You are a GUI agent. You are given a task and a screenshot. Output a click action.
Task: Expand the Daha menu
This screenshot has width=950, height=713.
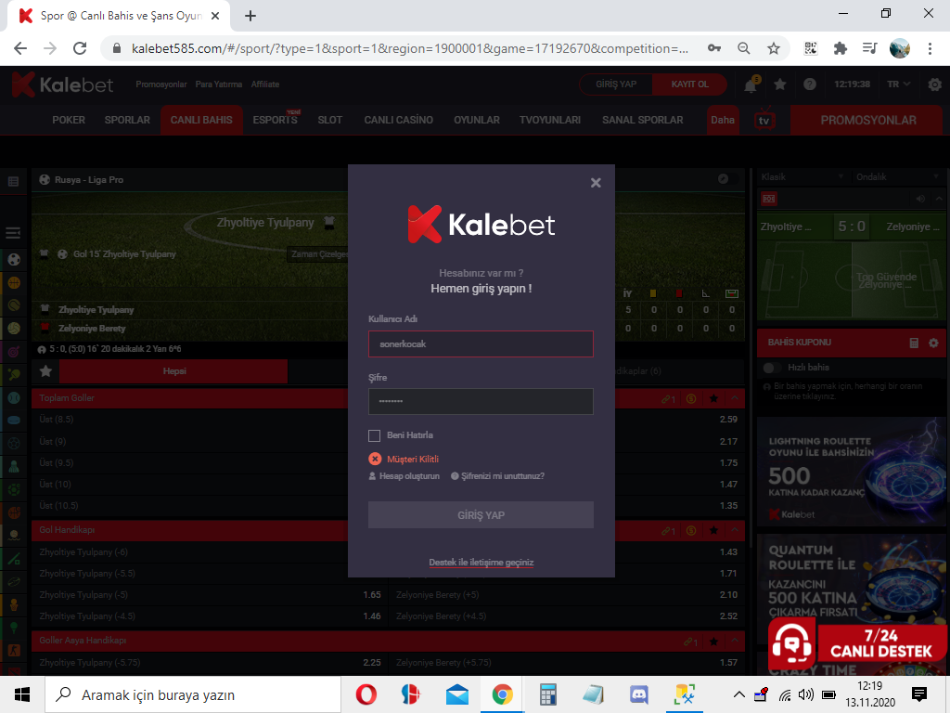(x=723, y=120)
